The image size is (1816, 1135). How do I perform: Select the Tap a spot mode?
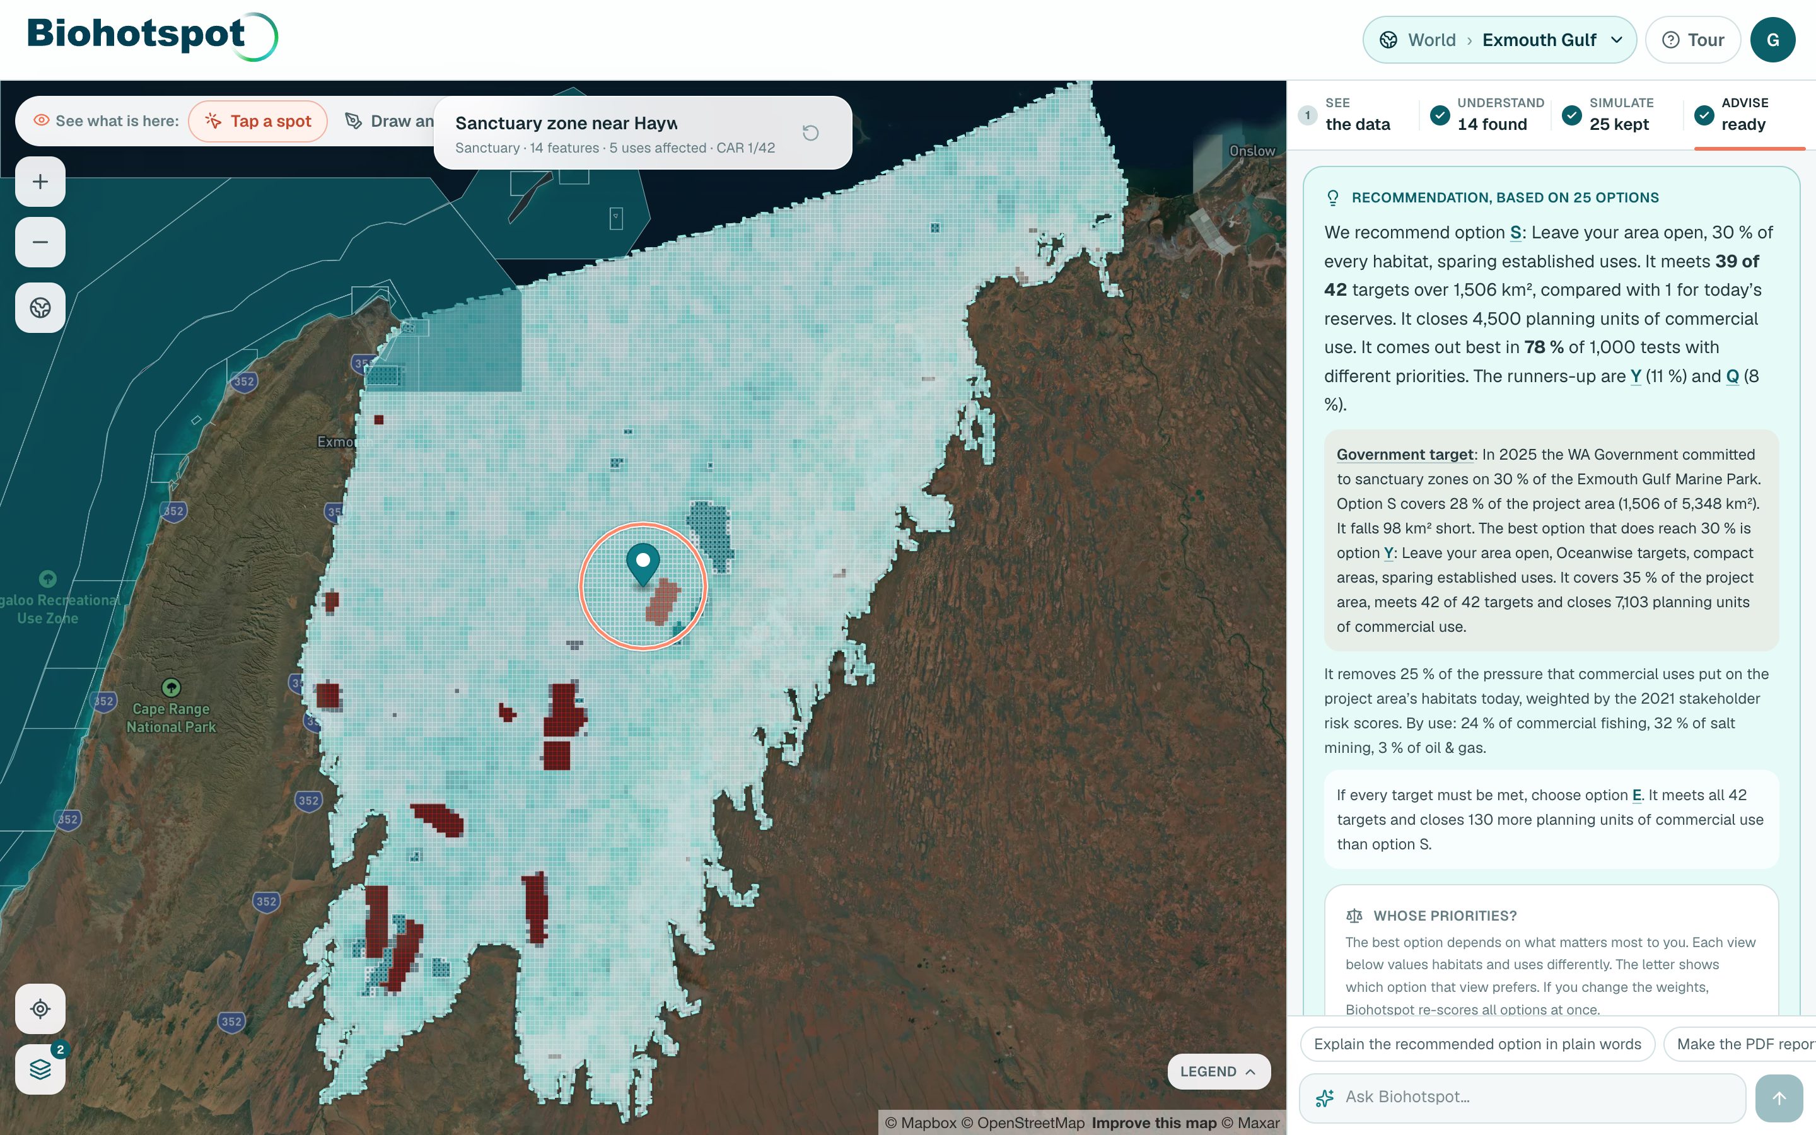pos(258,121)
